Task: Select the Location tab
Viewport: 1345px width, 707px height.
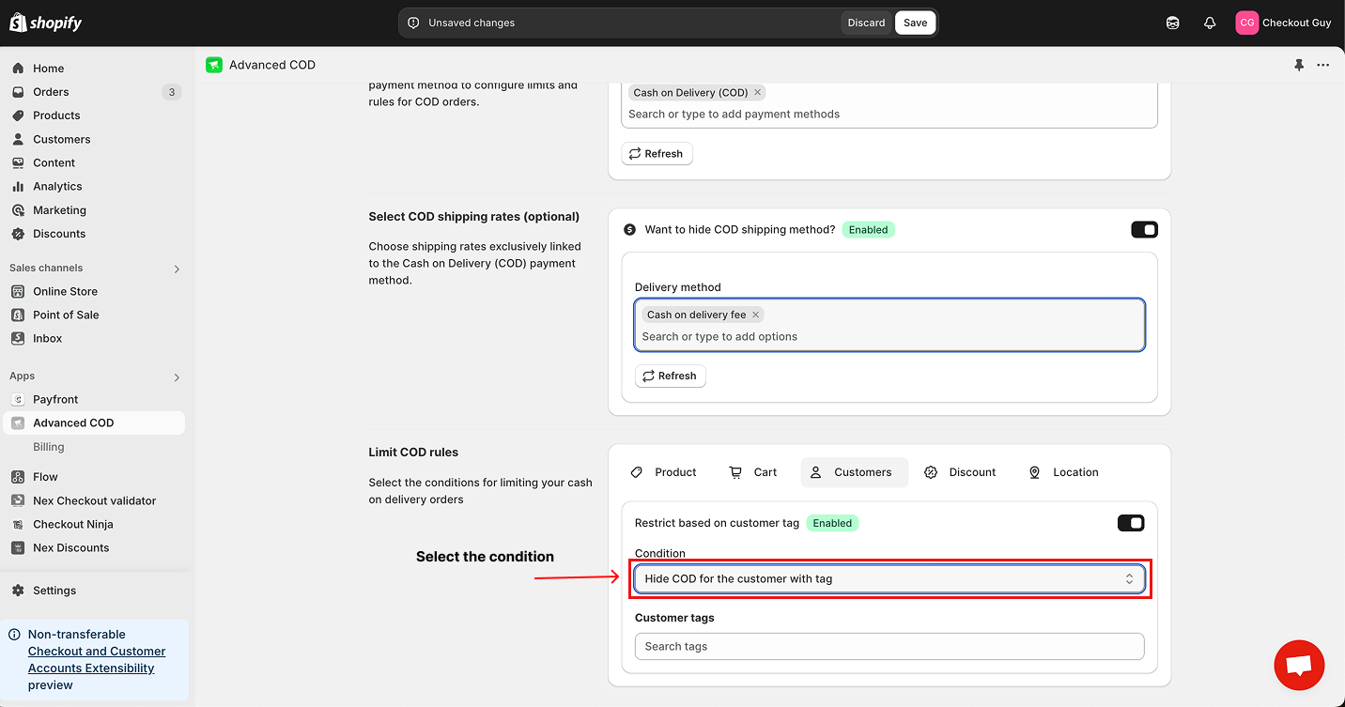Action: pos(1063,472)
